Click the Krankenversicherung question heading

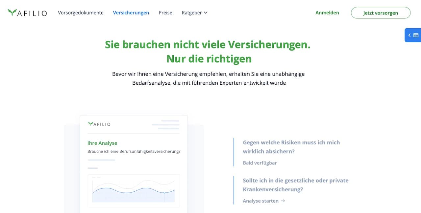[295, 185]
